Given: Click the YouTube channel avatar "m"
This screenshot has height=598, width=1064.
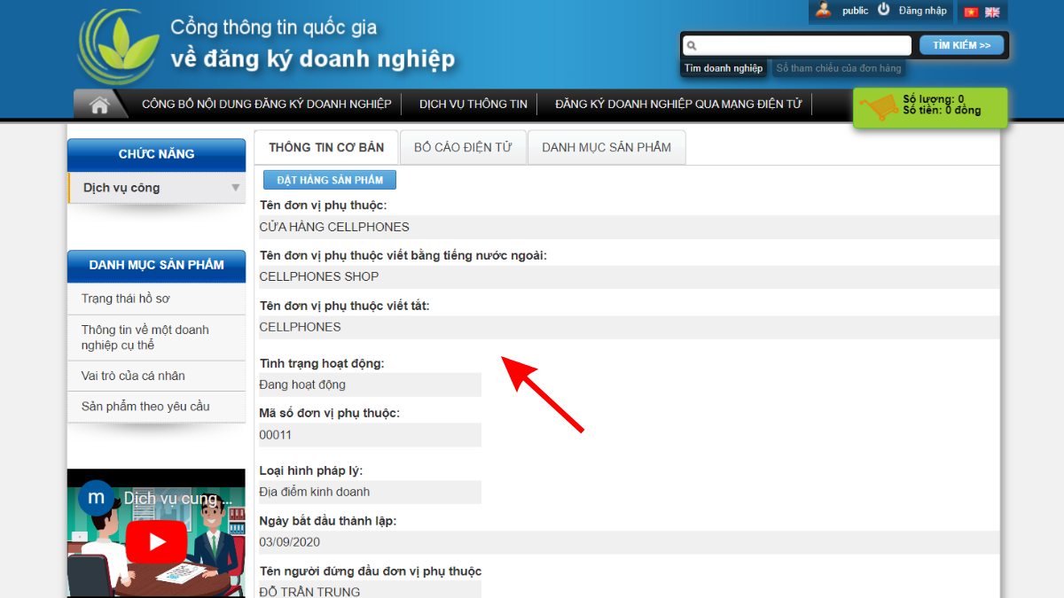Looking at the screenshot, I should click(x=96, y=498).
